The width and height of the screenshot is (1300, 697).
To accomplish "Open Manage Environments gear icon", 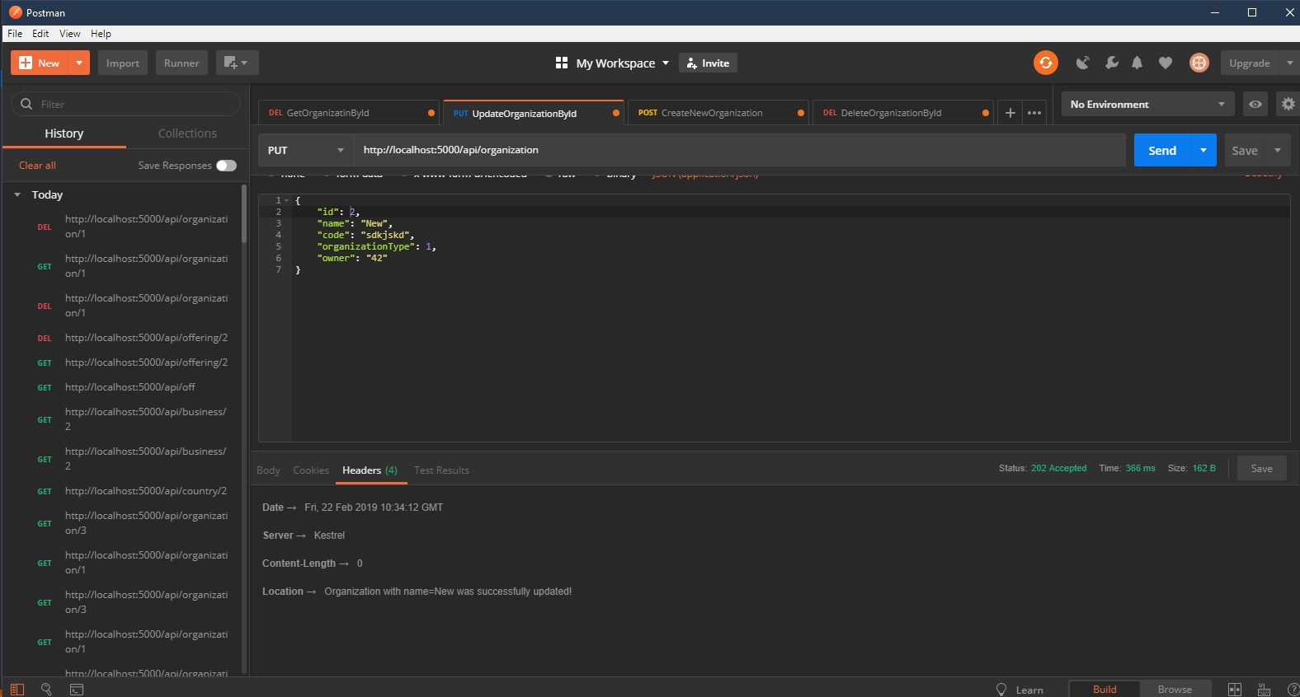I will click(x=1287, y=104).
